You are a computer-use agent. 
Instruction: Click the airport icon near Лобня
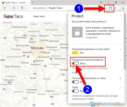point(32,39)
